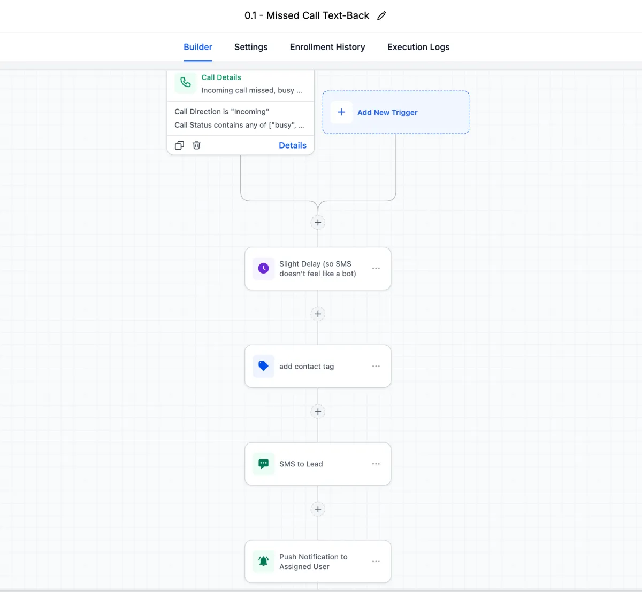Click the SMS chat bubble icon

click(x=263, y=464)
